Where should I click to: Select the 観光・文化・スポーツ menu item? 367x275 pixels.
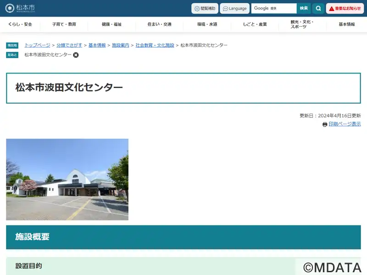(302, 24)
